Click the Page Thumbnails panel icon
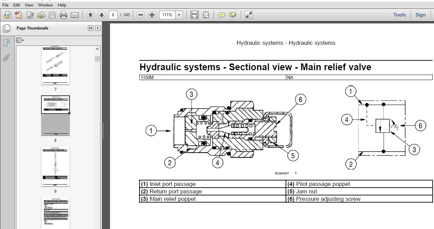 pyautogui.click(x=6, y=28)
